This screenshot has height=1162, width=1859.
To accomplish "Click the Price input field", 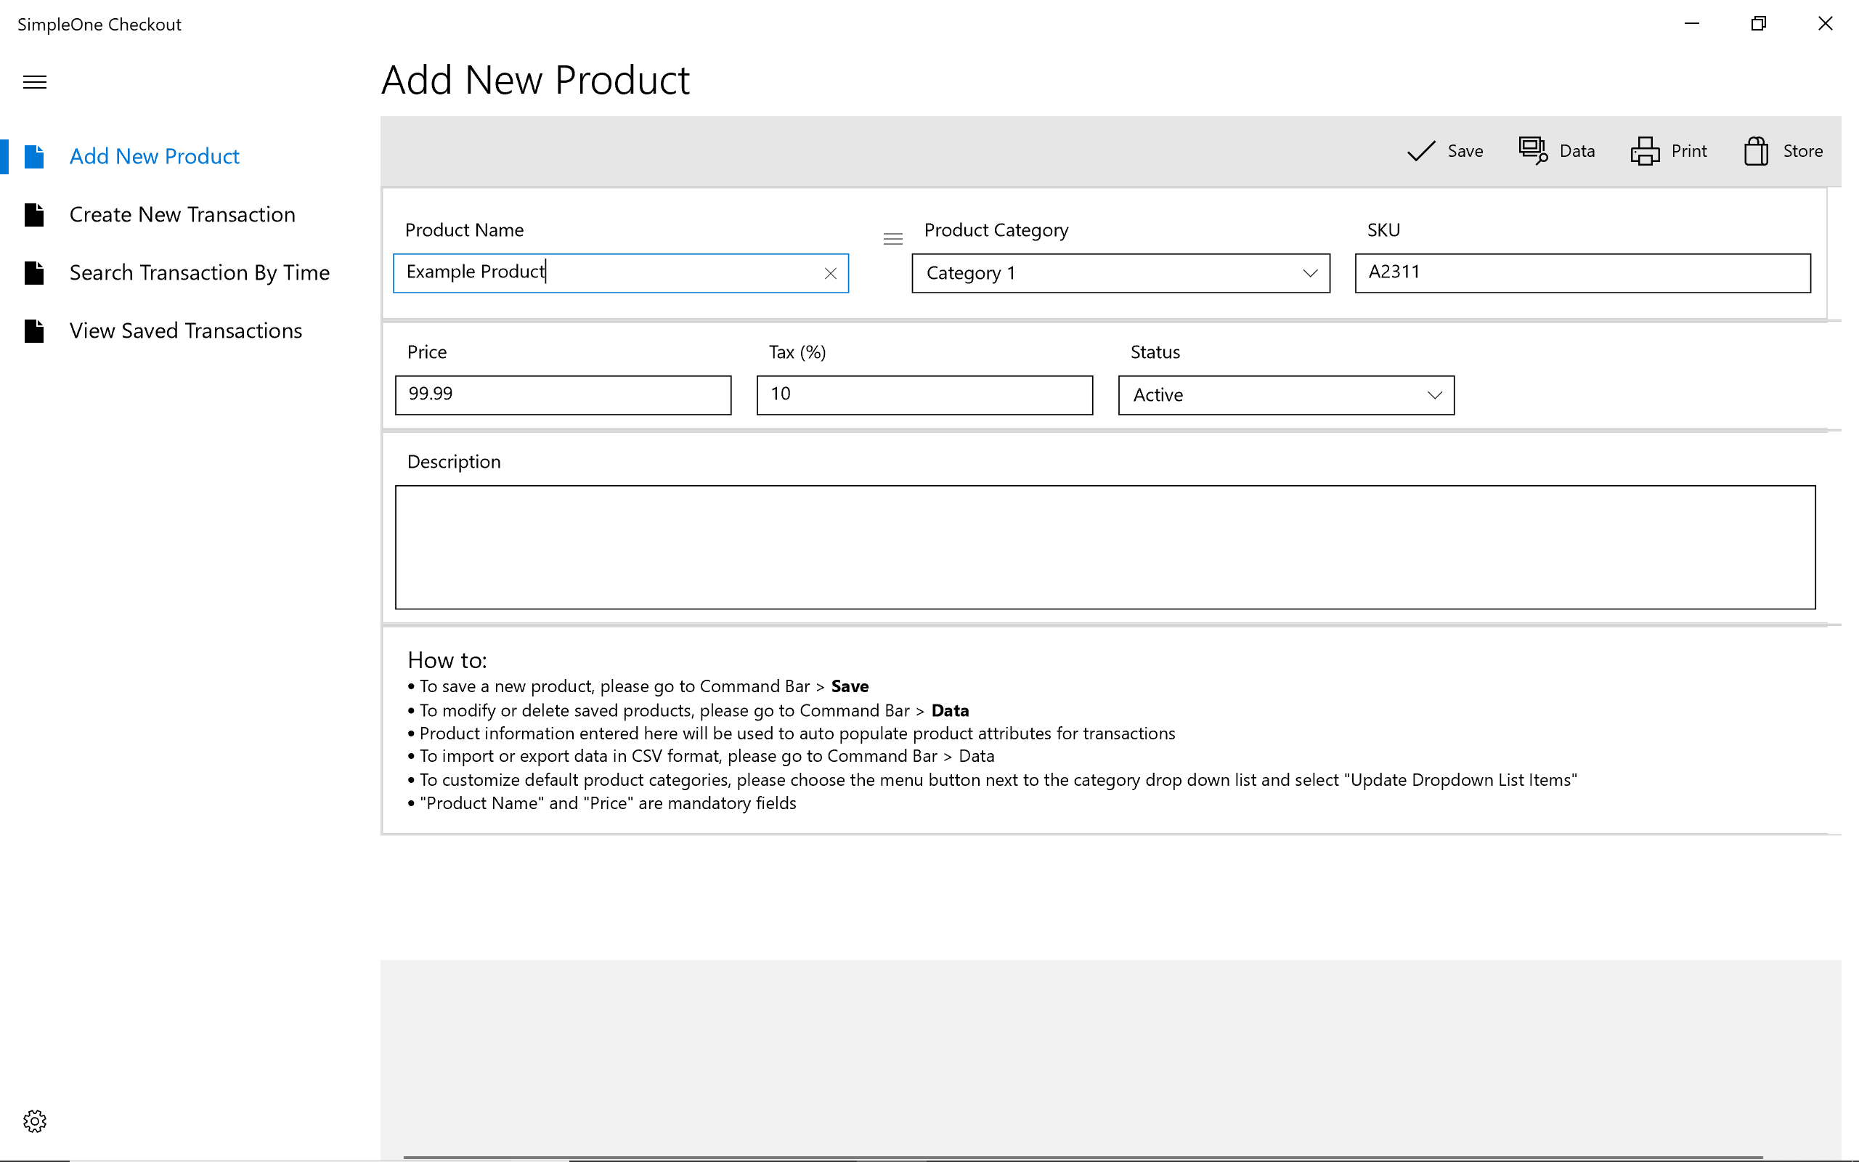I will coord(562,395).
